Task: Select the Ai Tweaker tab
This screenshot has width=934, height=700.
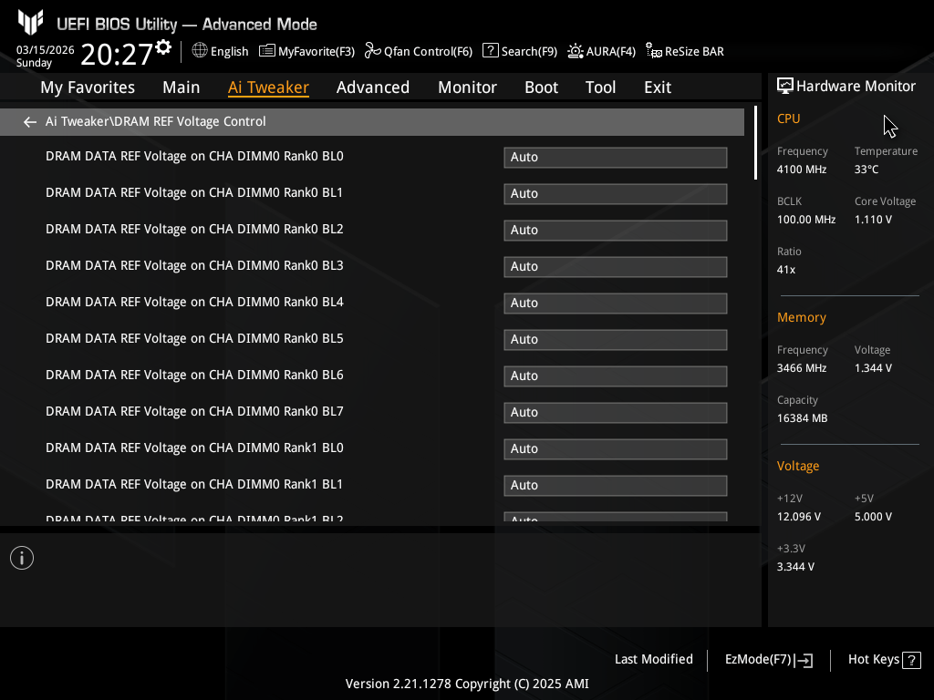Action: pyautogui.click(x=268, y=87)
